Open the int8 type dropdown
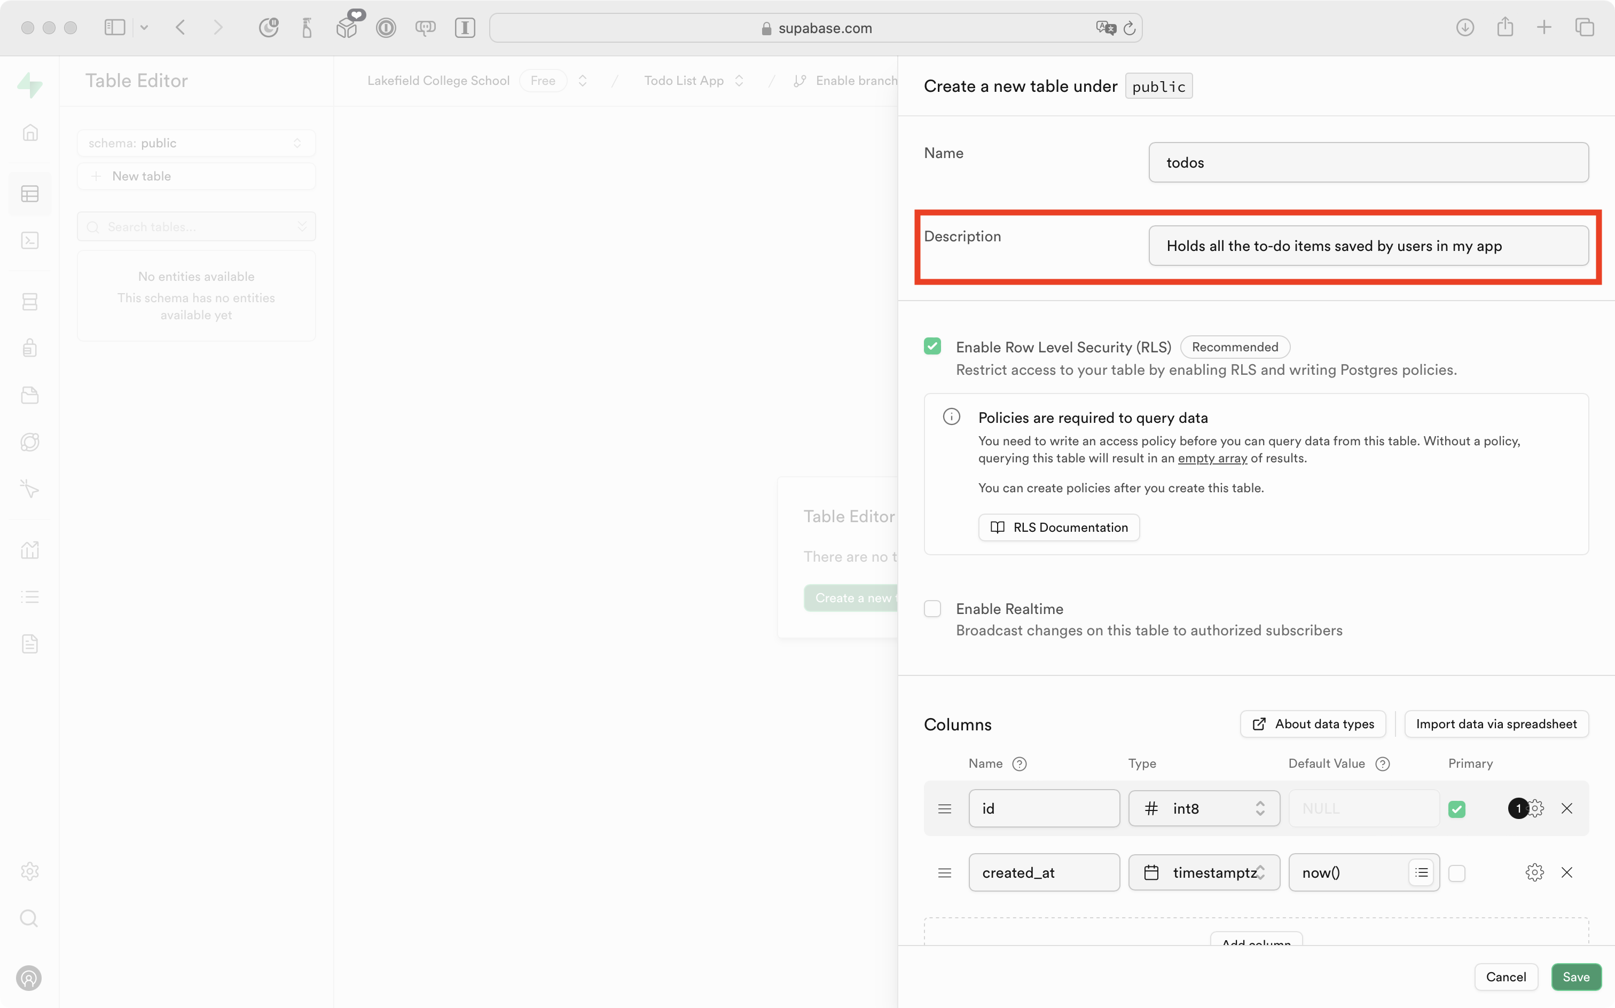This screenshot has width=1615, height=1008. 1204,808
